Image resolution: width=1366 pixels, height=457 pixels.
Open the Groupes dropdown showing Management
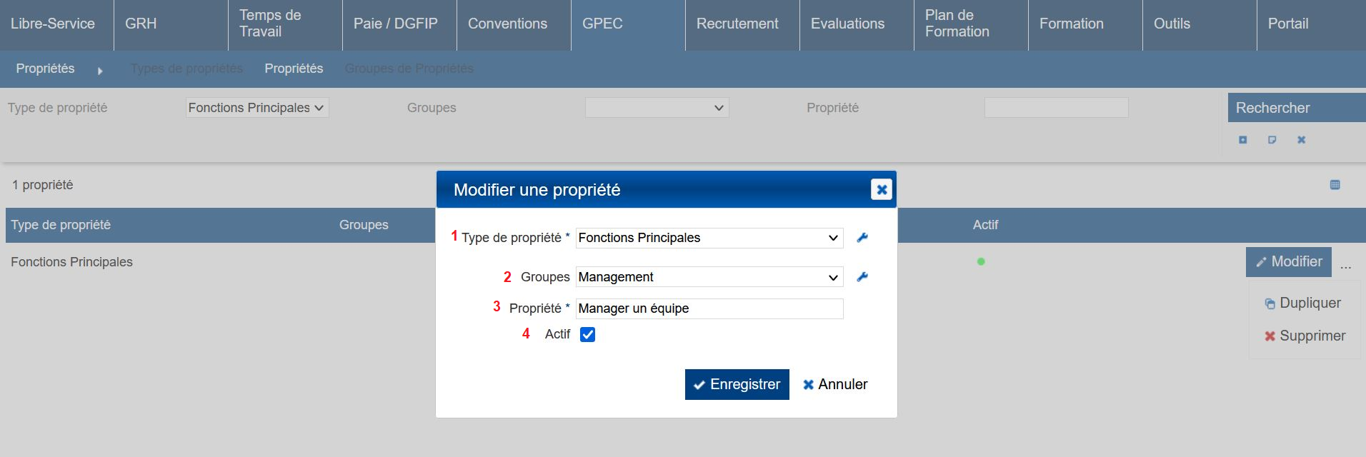coord(709,277)
